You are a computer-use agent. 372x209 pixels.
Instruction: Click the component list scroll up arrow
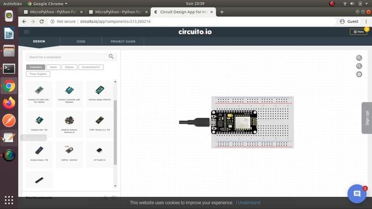coord(115,81)
